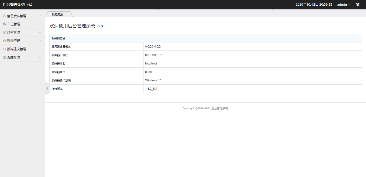Expand the 信息发布管理 chevron
The width and height of the screenshot is (366, 177).
(40, 16)
